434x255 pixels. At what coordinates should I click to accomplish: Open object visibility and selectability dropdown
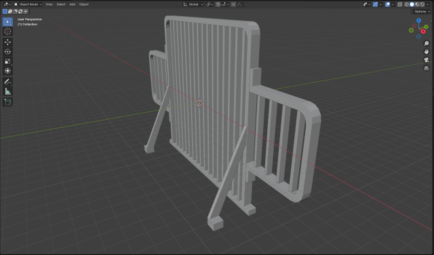[x=367, y=5]
